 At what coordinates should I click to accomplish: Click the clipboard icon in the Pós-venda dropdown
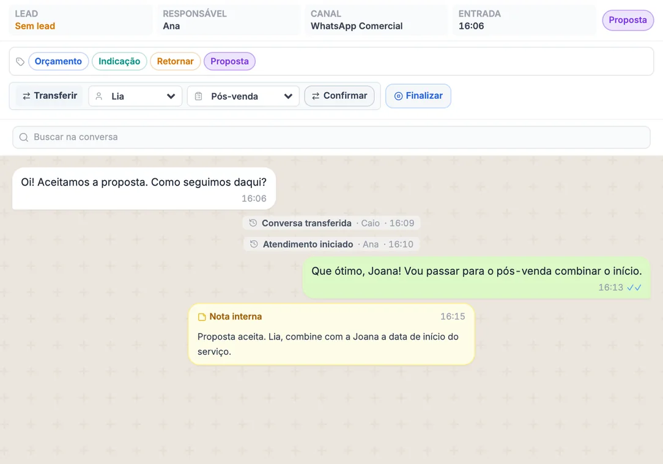(x=198, y=96)
